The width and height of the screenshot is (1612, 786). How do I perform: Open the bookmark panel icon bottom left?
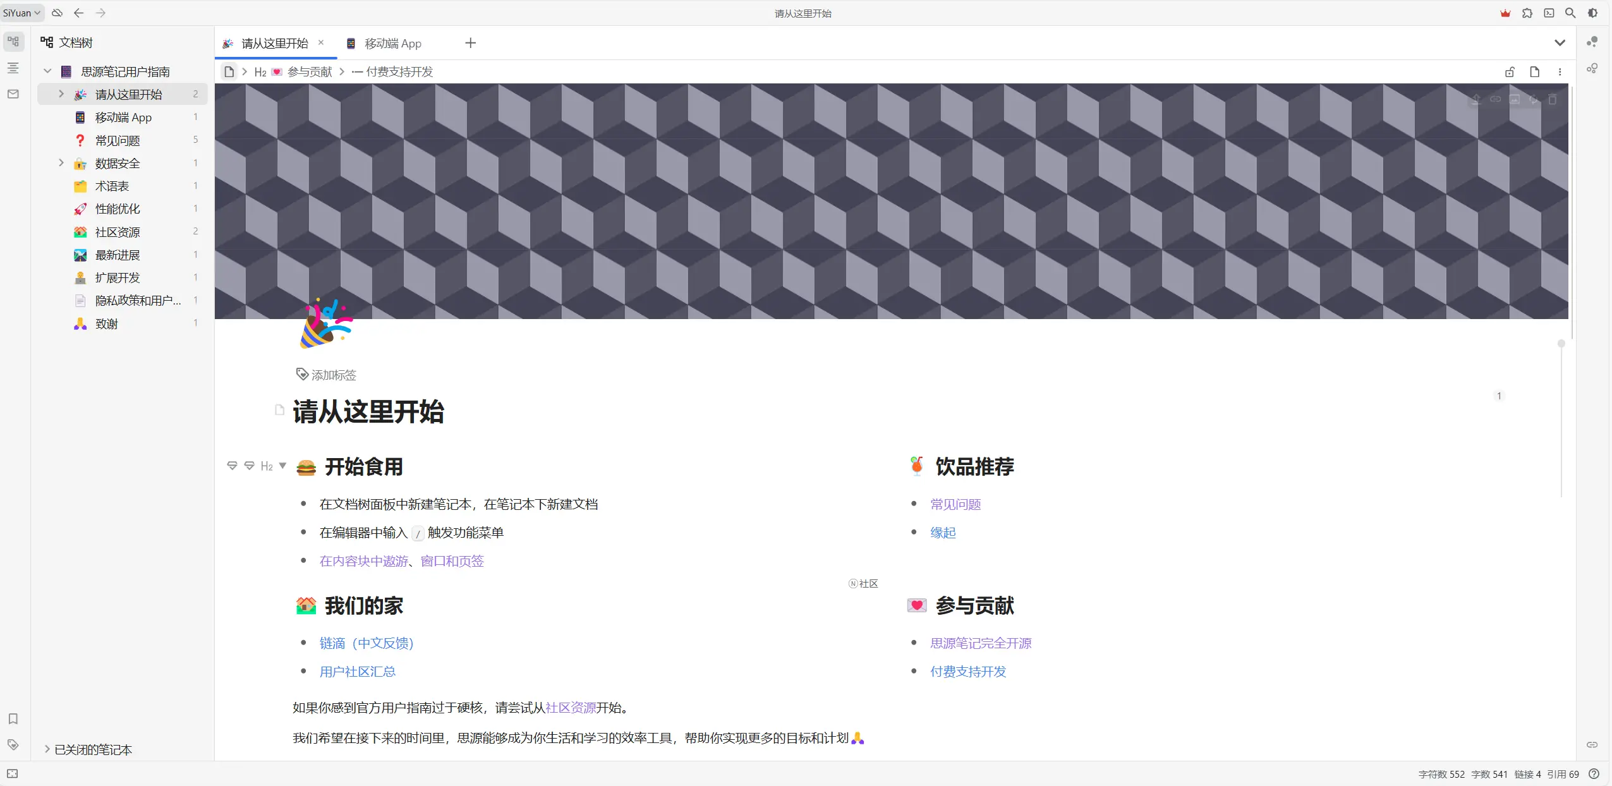pyautogui.click(x=13, y=719)
